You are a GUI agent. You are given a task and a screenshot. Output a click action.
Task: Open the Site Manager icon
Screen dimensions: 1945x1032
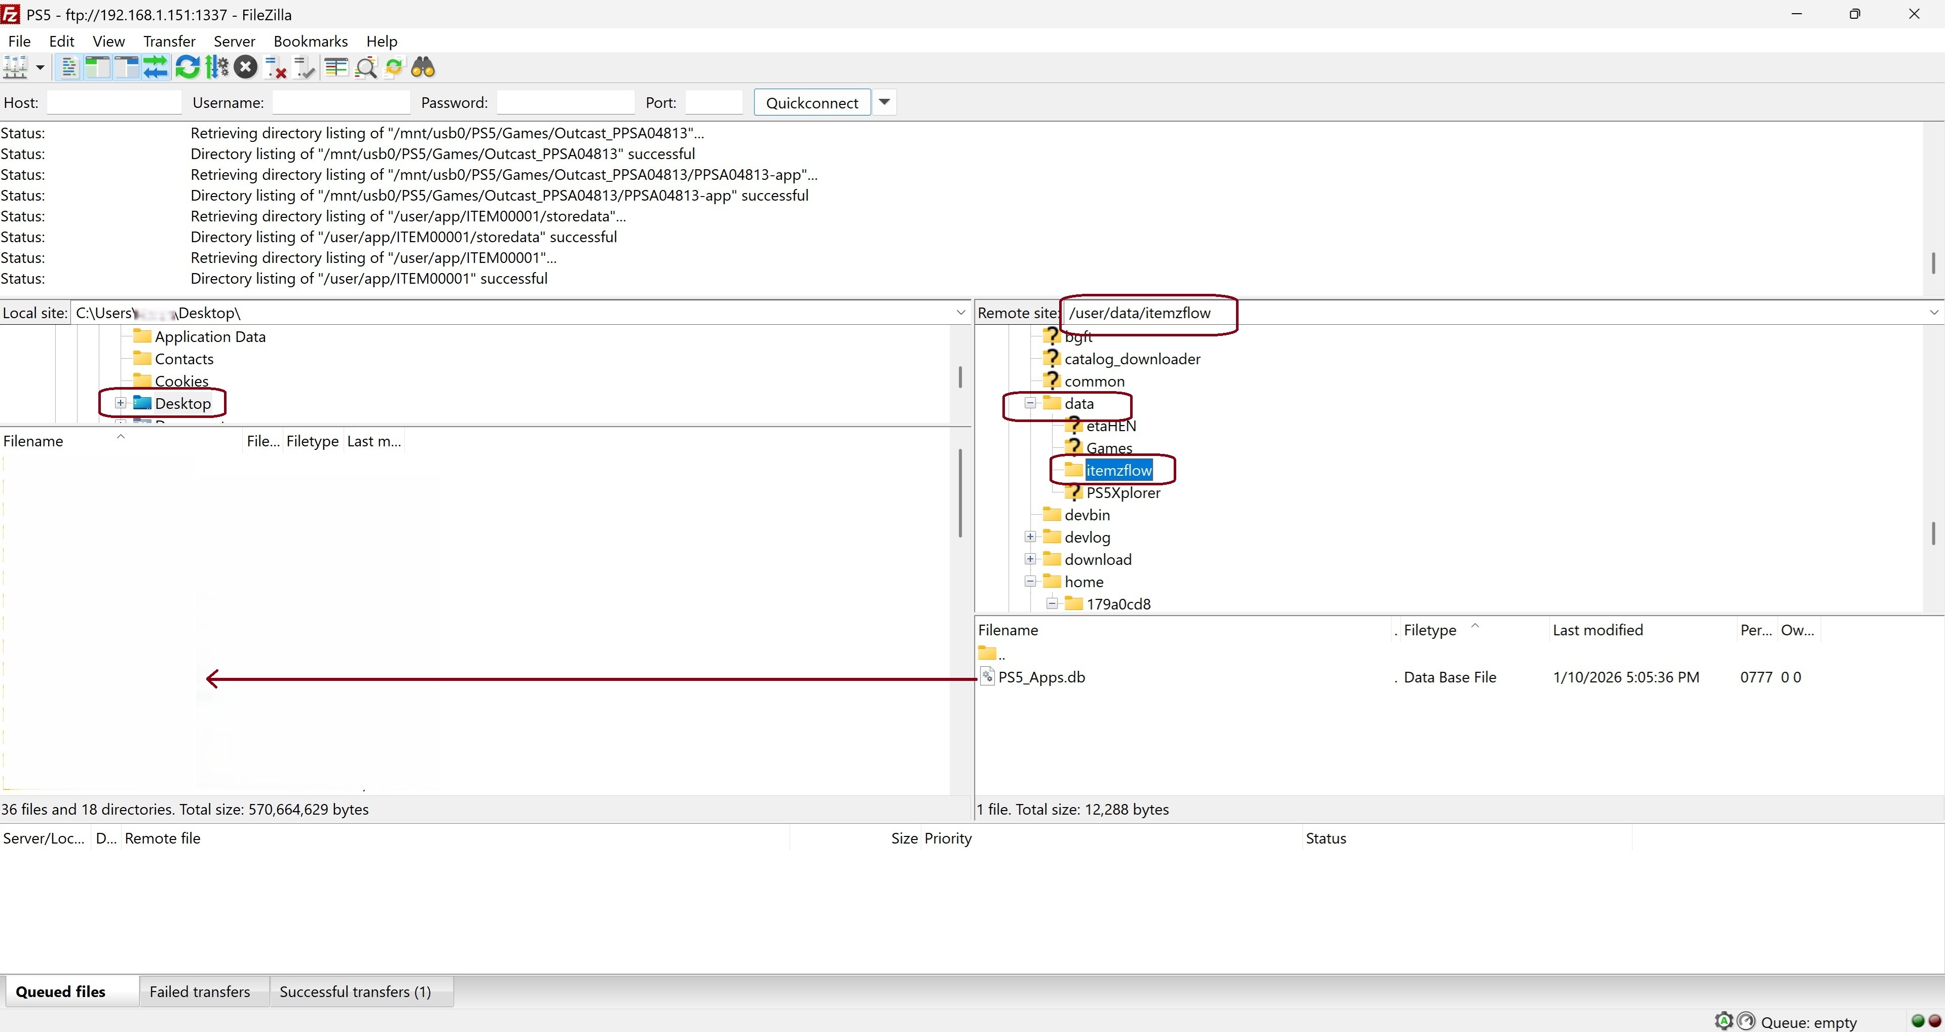click(16, 68)
